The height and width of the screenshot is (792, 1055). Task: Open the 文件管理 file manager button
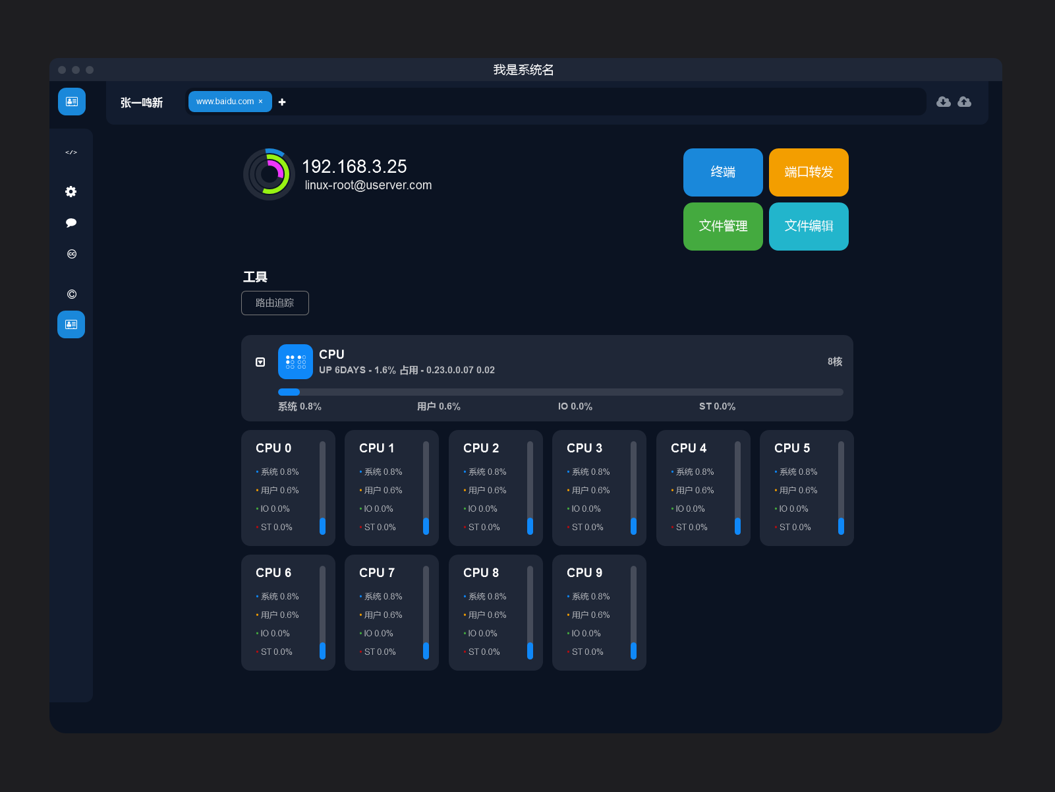point(723,226)
